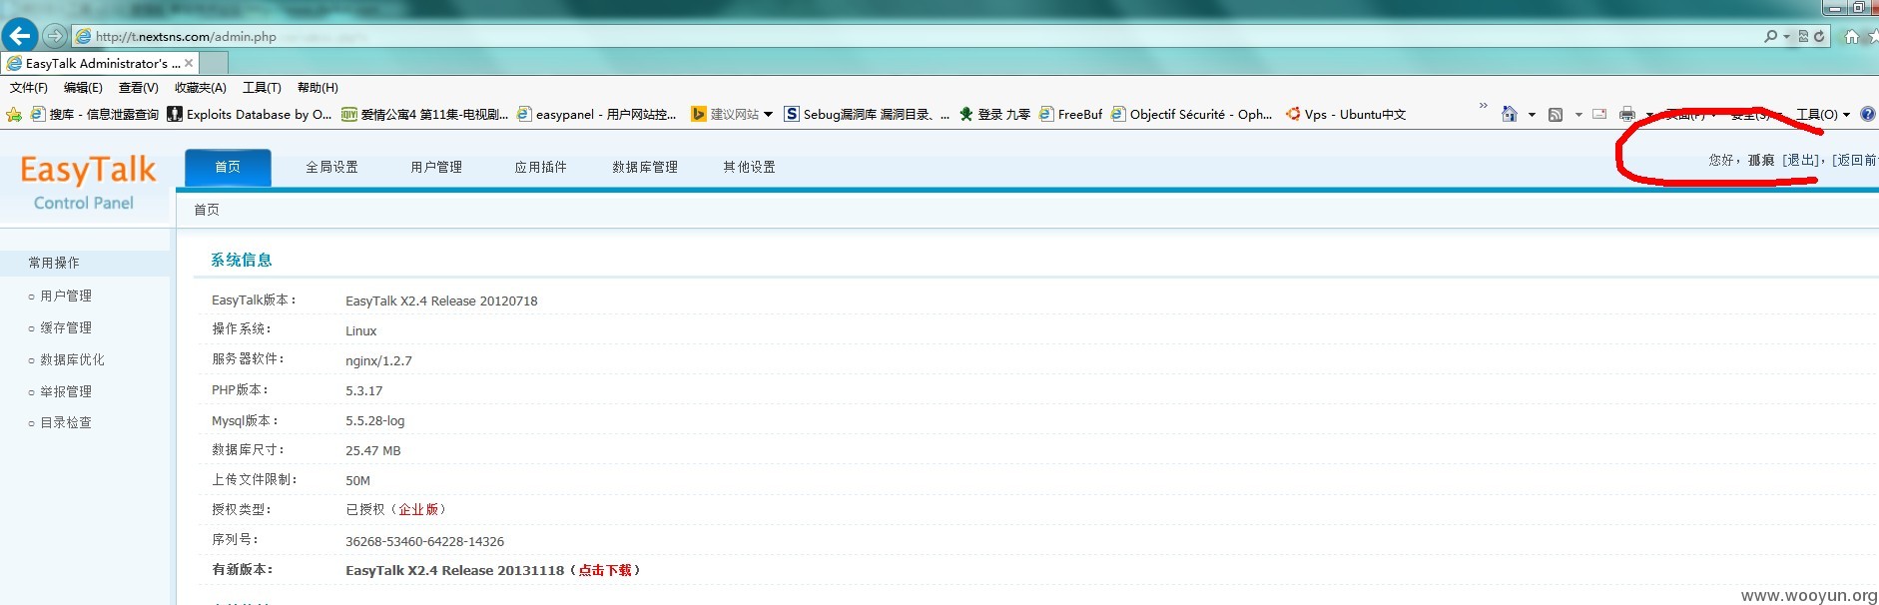
Task: Click the 25.47 MB database size value
Action: [372, 450]
